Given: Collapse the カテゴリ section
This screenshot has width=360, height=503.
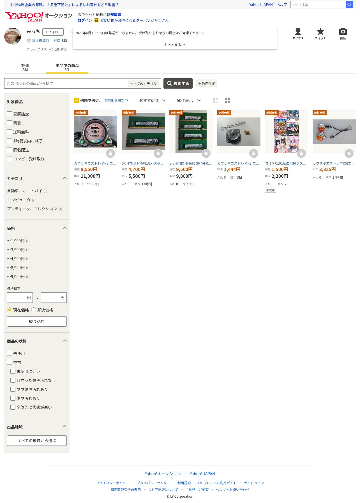Looking at the screenshot, I should pyautogui.click(x=65, y=178).
